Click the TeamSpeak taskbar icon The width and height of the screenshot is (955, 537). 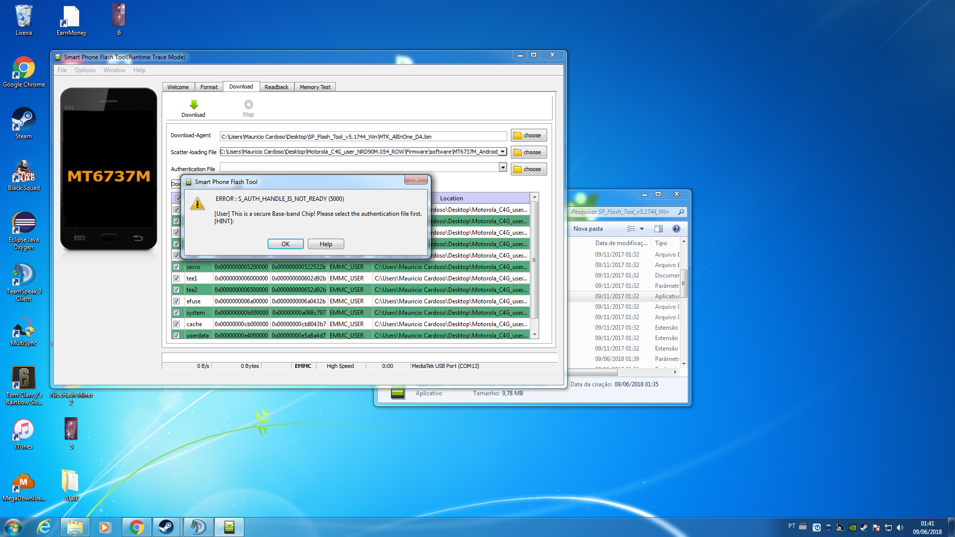point(198,527)
